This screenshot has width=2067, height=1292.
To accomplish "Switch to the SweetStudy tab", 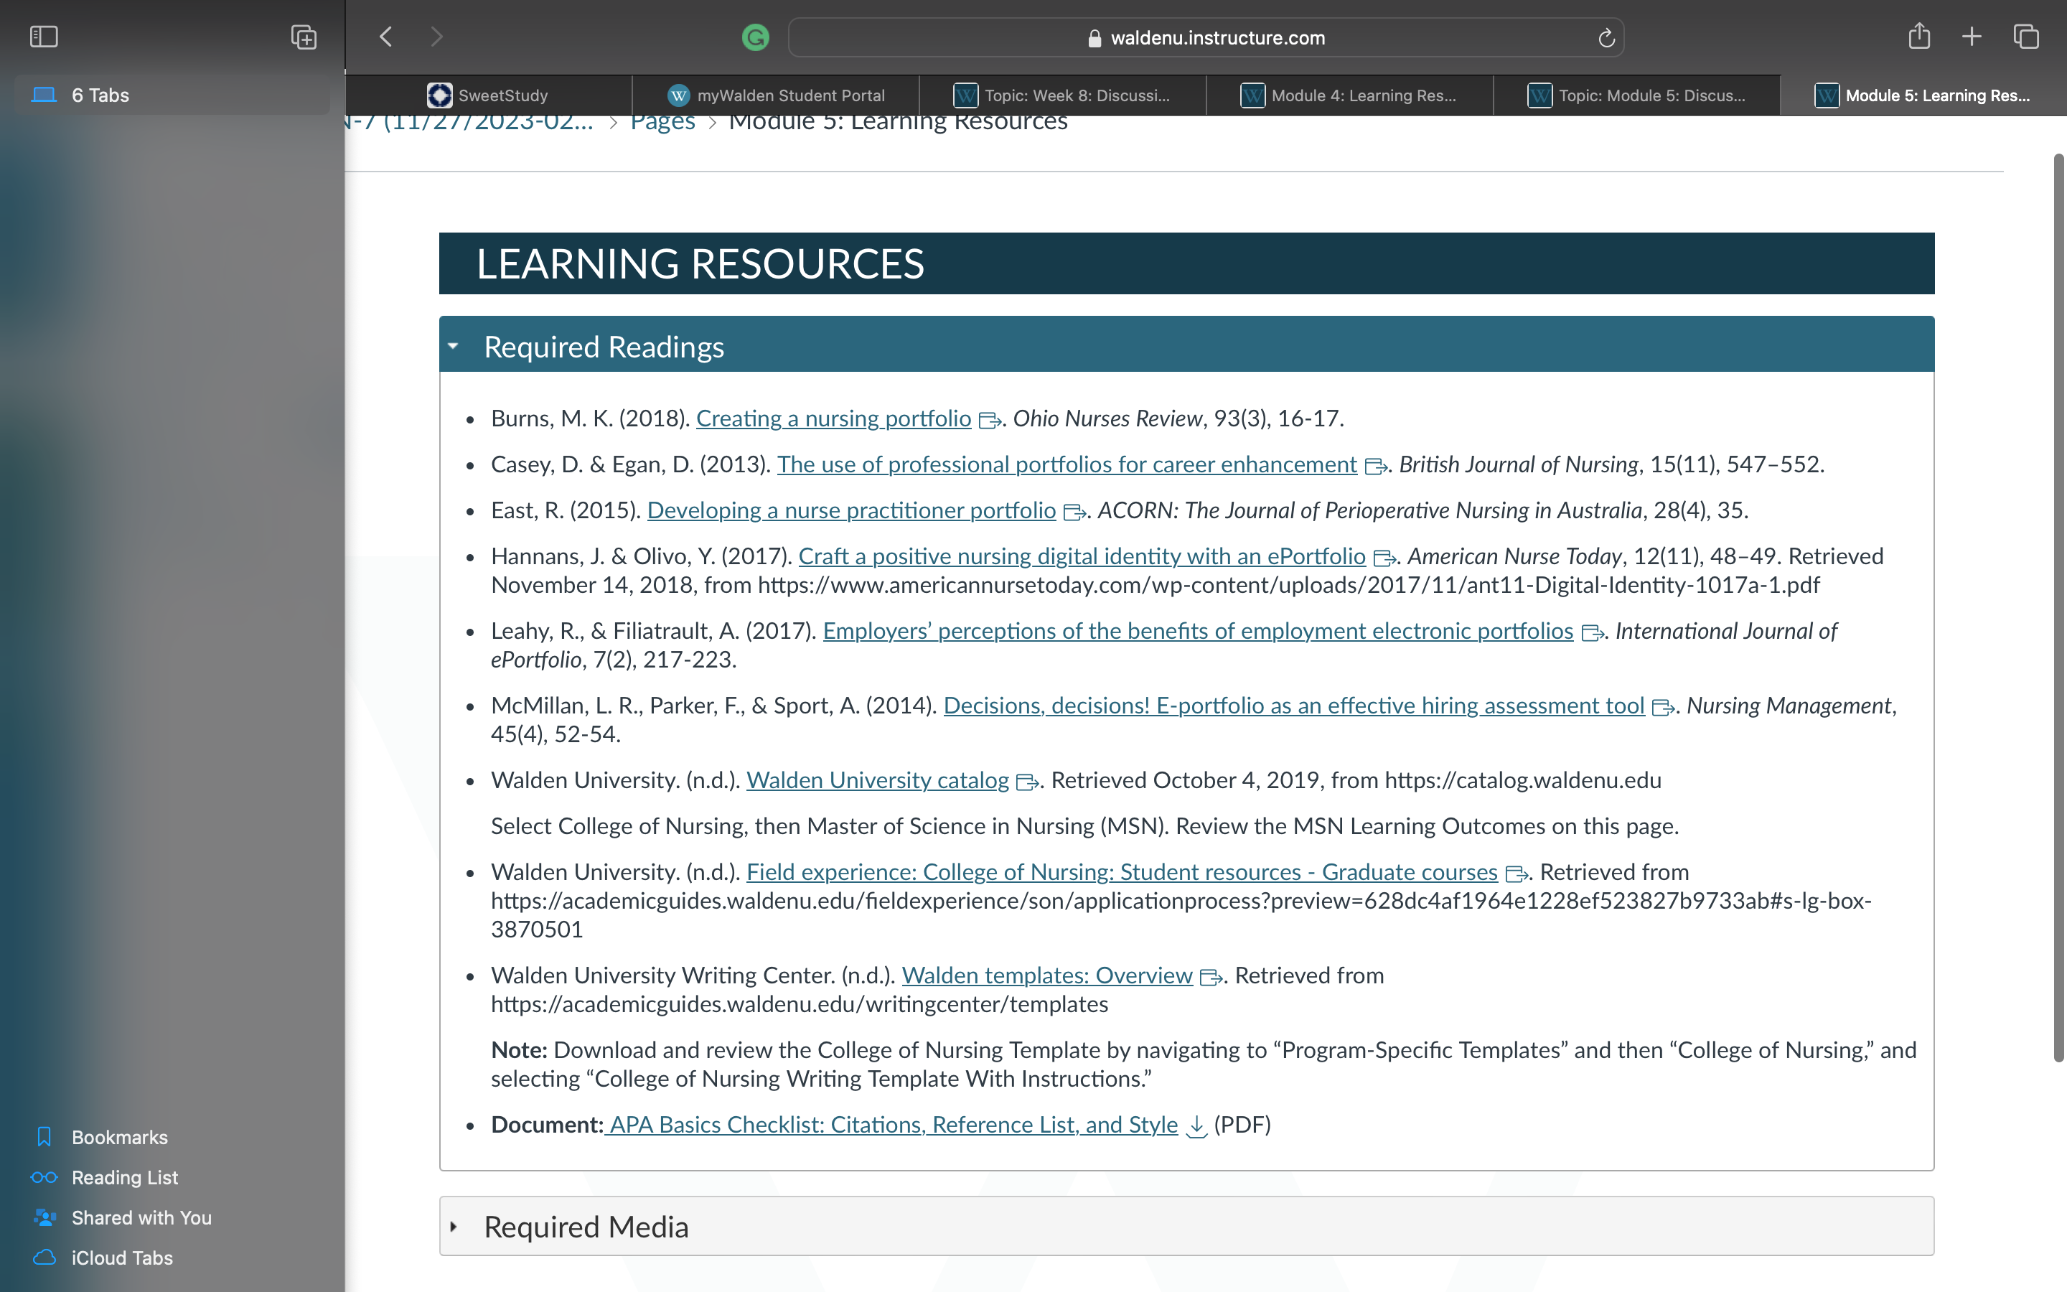I will pos(489,95).
